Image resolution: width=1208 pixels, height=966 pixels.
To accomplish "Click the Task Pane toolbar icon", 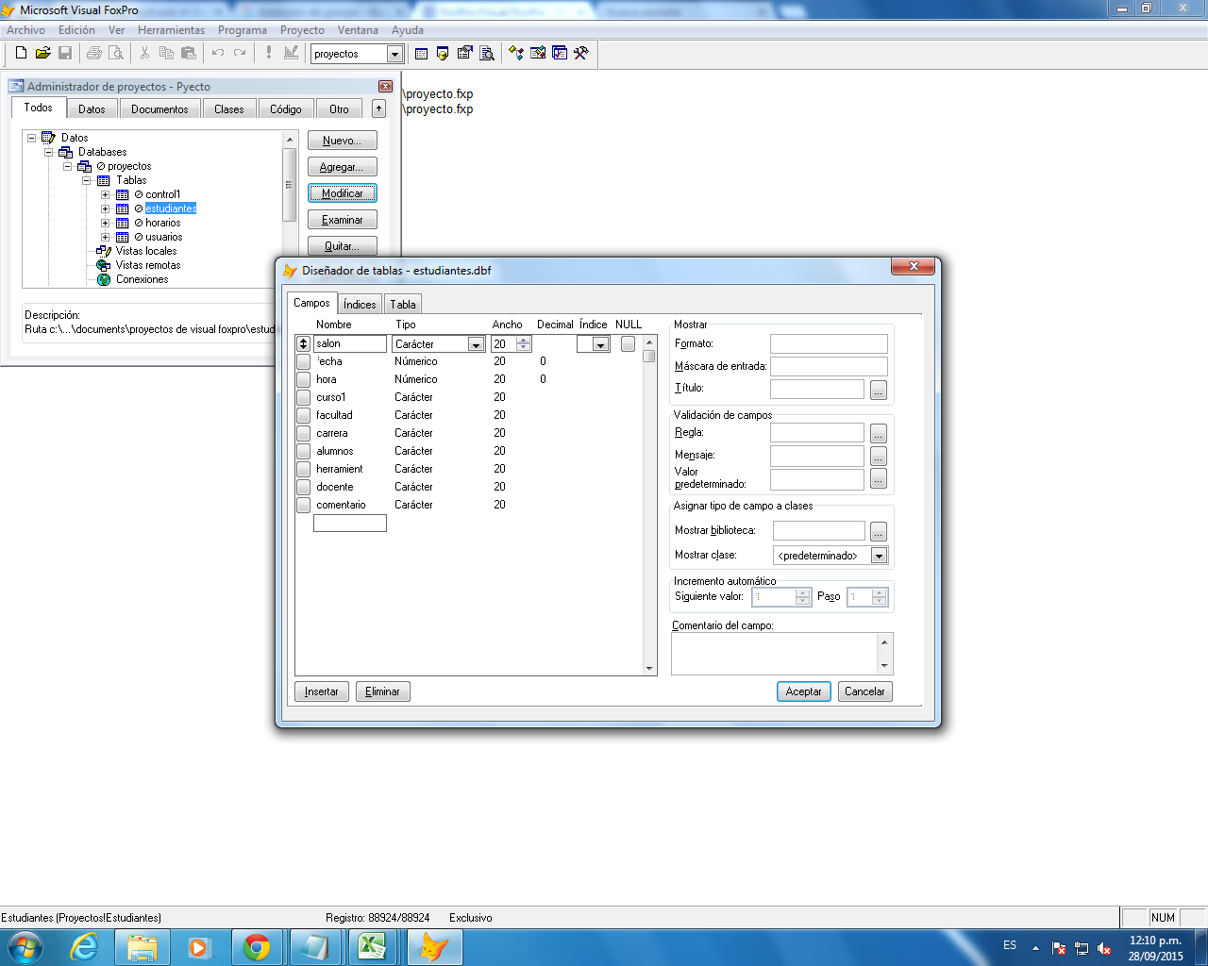I will [560, 54].
